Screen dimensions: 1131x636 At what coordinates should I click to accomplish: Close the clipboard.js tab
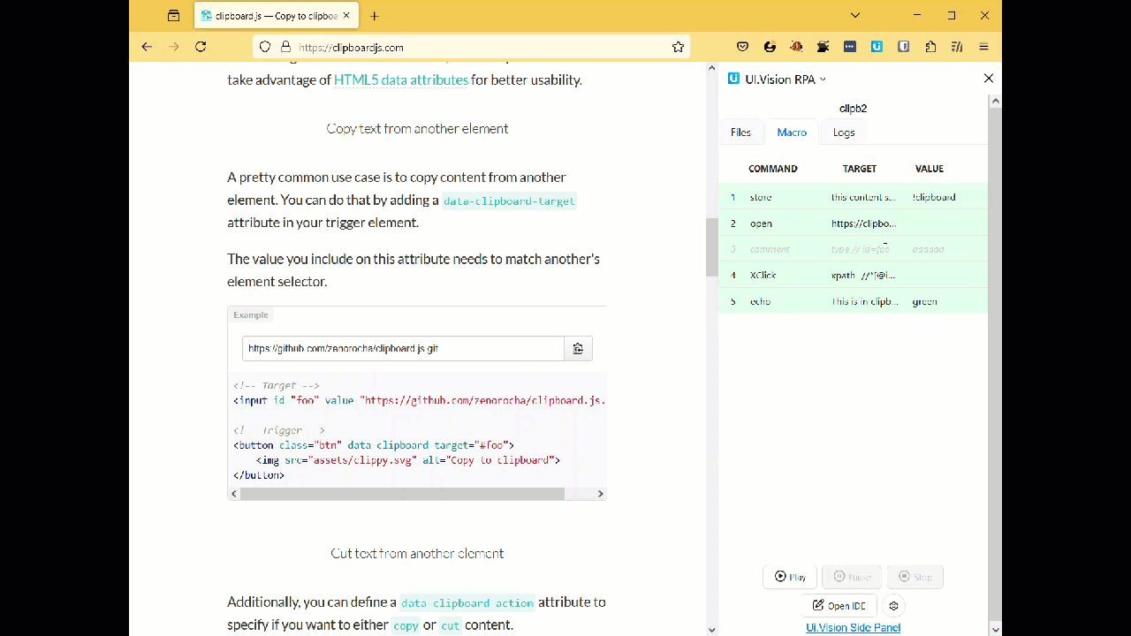(x=346, y=16)
